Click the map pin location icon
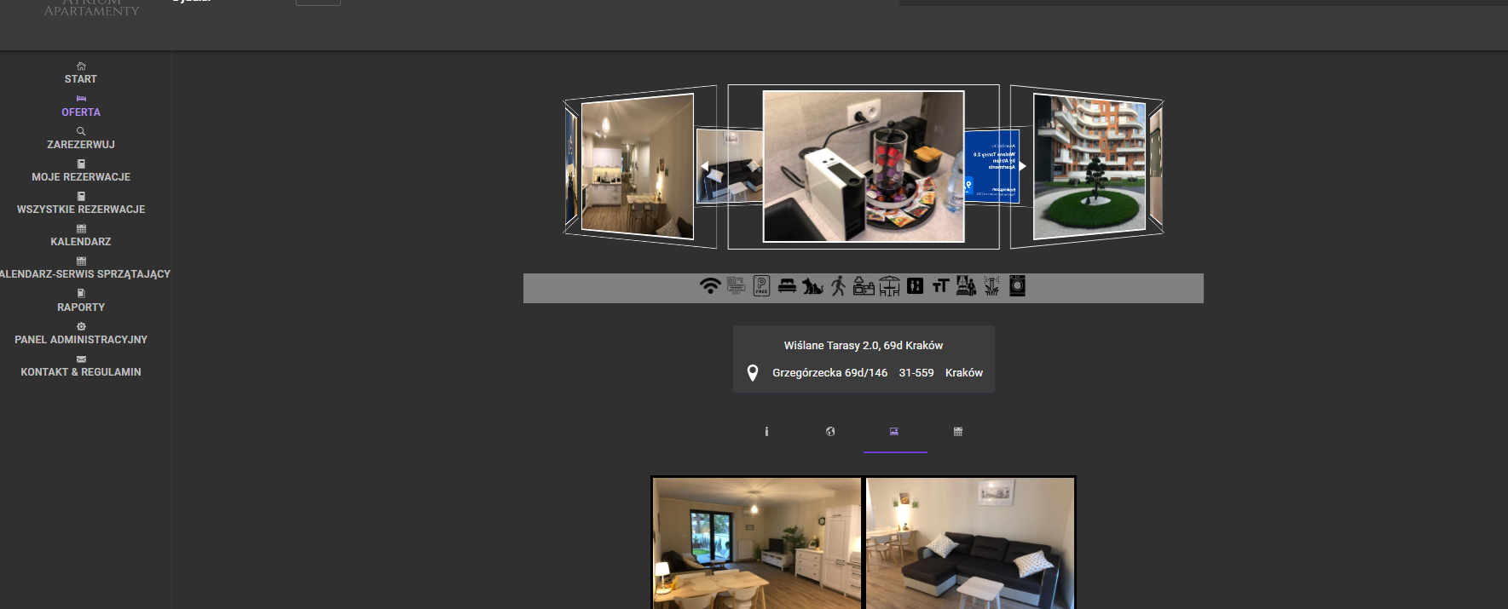Screen dimensions: 1508x609 point(753,373)
